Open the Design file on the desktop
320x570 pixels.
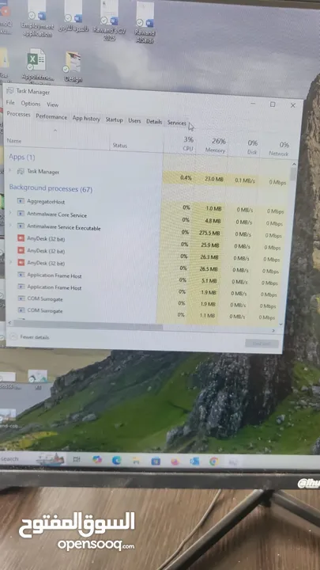(x=73, y=66)
